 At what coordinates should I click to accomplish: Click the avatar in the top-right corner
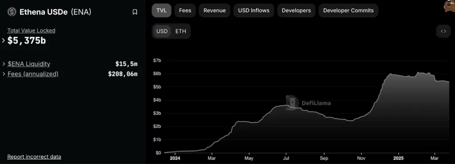pos(450,6)
